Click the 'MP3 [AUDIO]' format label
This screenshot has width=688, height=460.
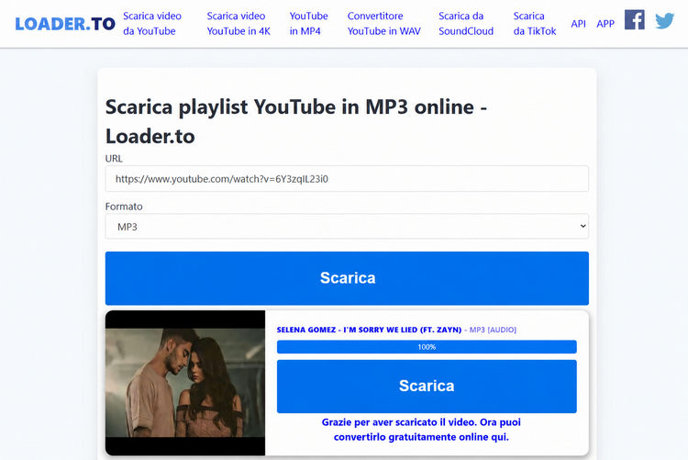(493, 330)
